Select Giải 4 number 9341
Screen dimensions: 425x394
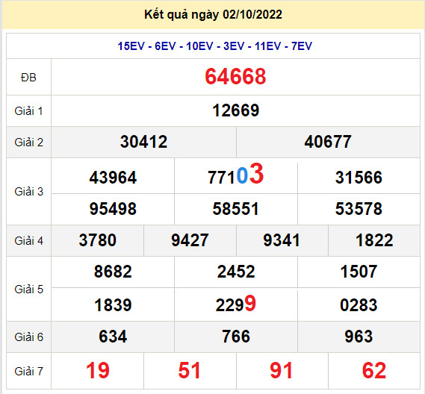(x=282, y=240)
